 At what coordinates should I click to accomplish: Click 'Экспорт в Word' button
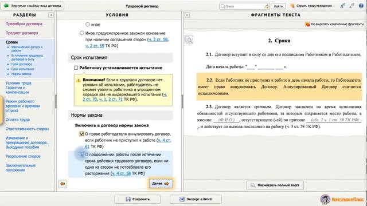tap(196, 199)
